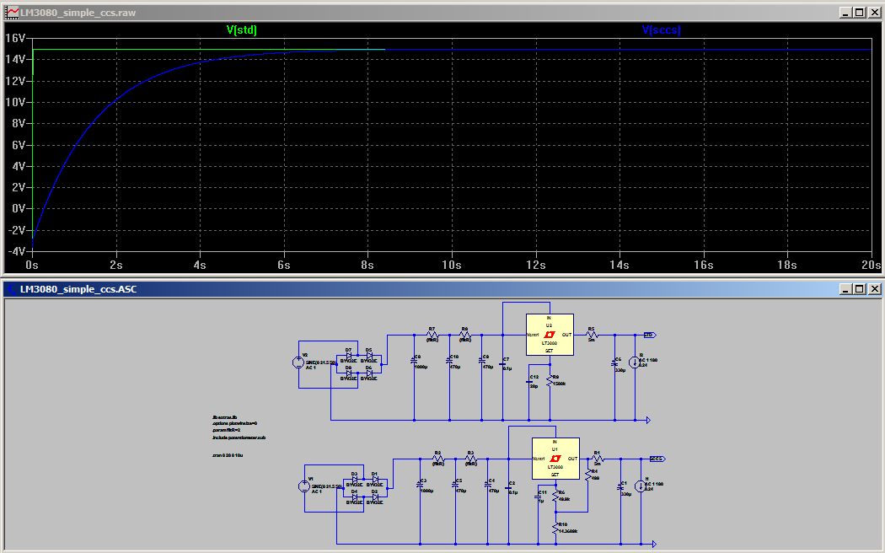Select resistor R6 symbol
The height and width of the screenshot is (553, 885).
click(x=556, y=495)
